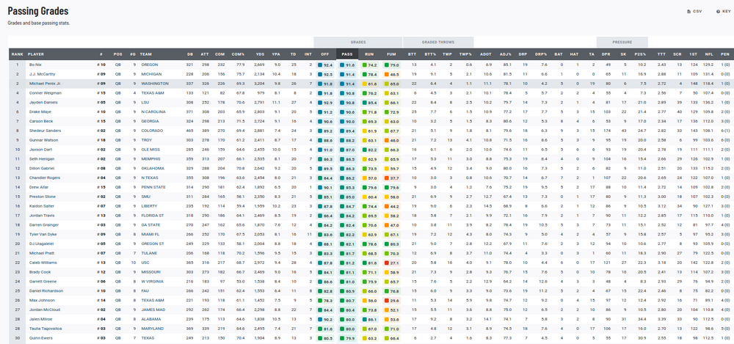Sort by the TEAM column header

[146, 54]
